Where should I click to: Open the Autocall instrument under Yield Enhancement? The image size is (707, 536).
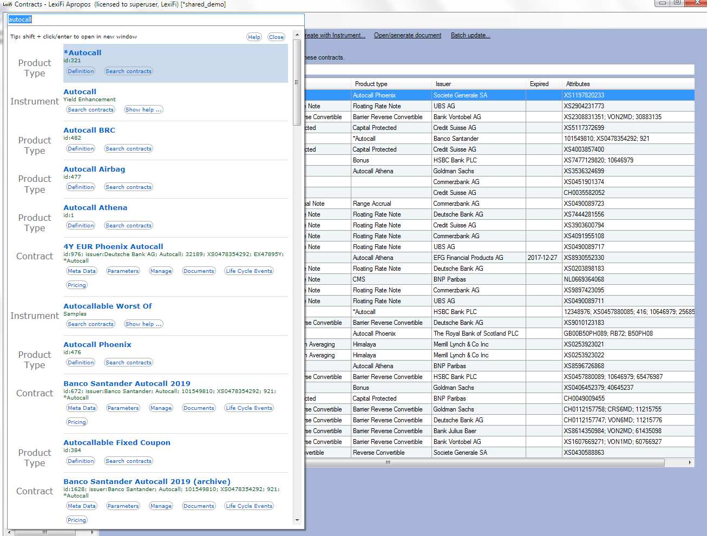80,91
